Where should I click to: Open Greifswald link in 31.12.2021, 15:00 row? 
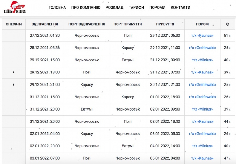202,97
